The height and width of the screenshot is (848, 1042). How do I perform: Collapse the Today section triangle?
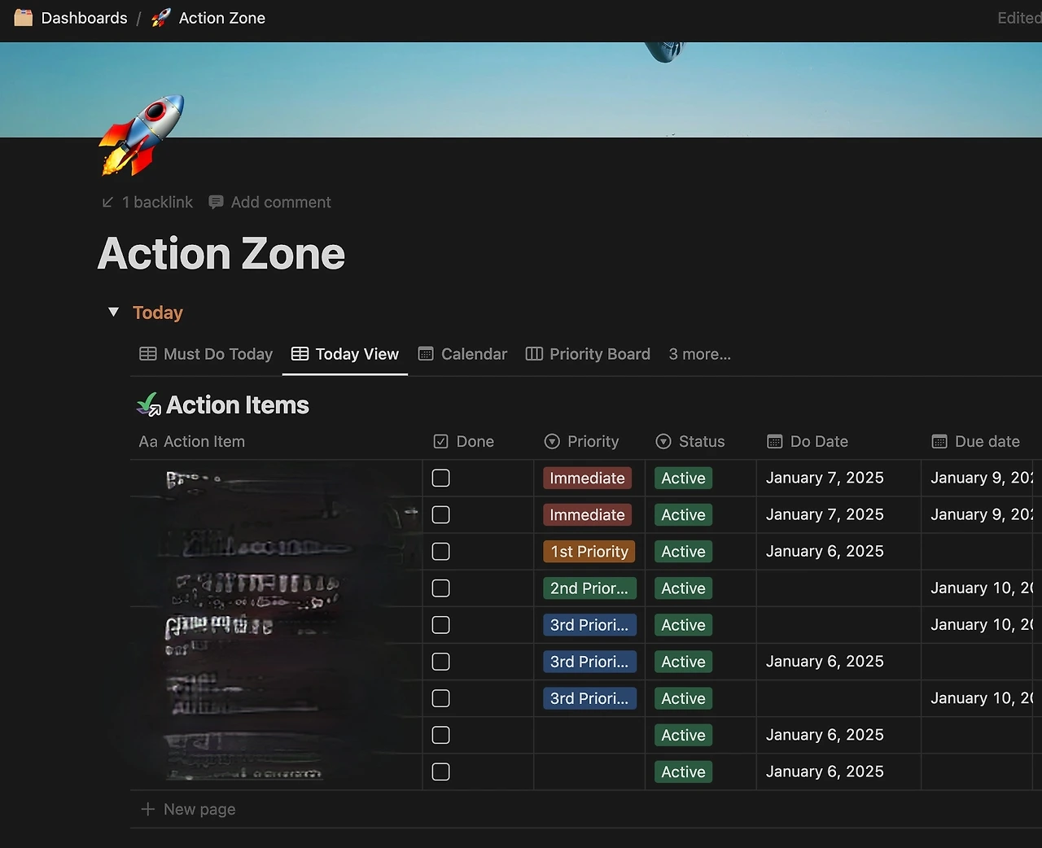[x=113, y=312]
